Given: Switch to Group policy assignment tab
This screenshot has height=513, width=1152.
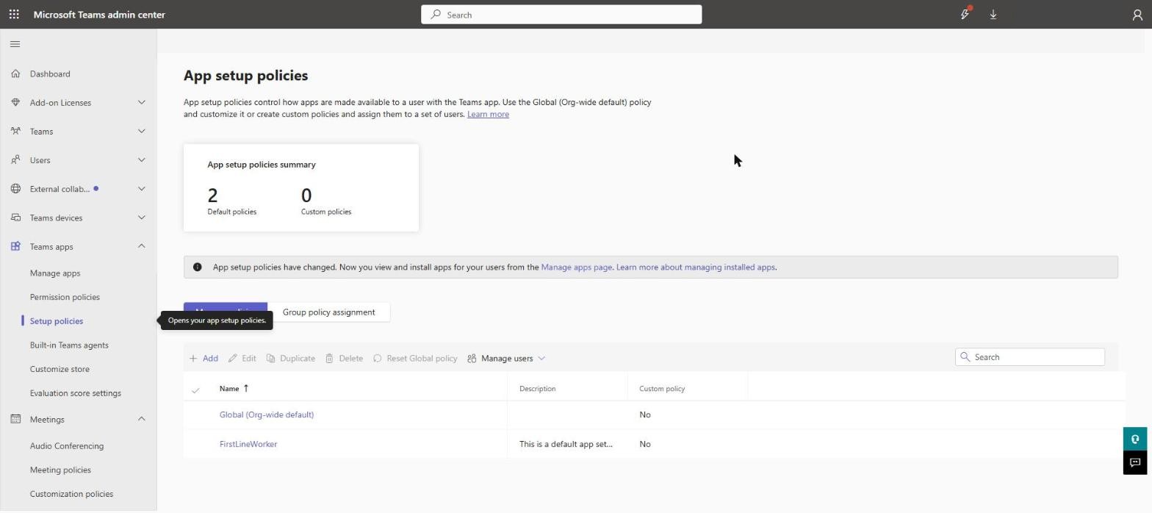Looking at the screenshot, I should pos(328,312).
